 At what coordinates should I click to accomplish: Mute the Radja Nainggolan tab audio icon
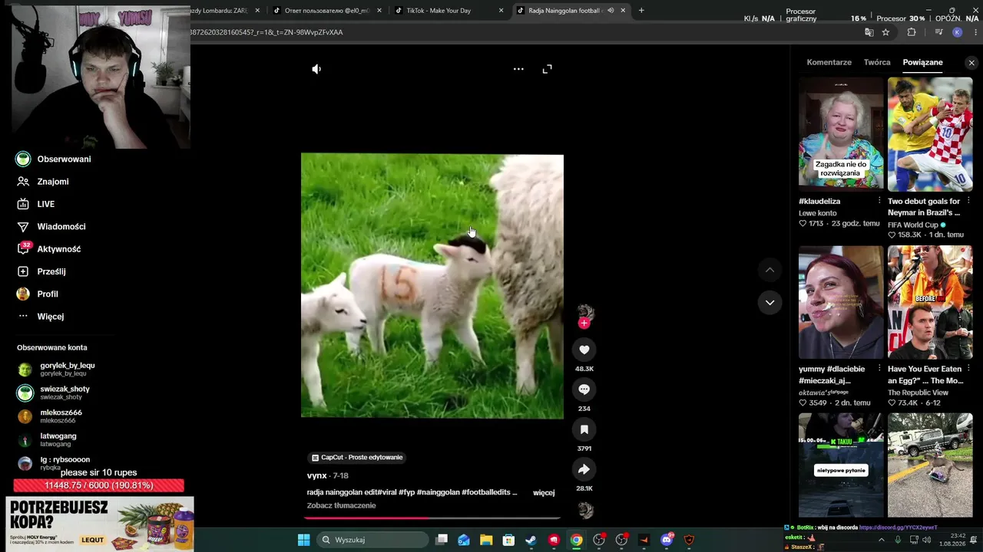pos(611,11)
